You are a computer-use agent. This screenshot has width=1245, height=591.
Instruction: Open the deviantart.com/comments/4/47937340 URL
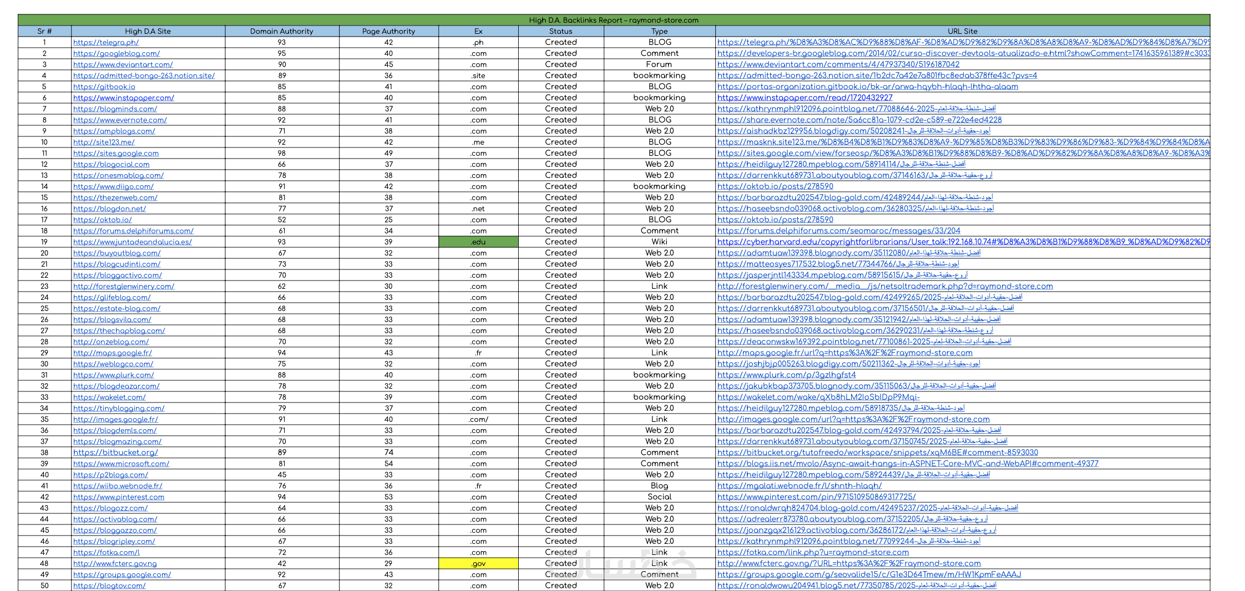pos(838,64)
